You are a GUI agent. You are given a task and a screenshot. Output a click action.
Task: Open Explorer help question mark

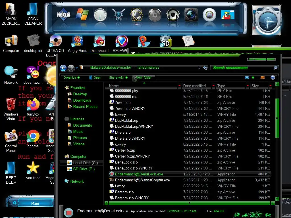[x=273, y=77]
